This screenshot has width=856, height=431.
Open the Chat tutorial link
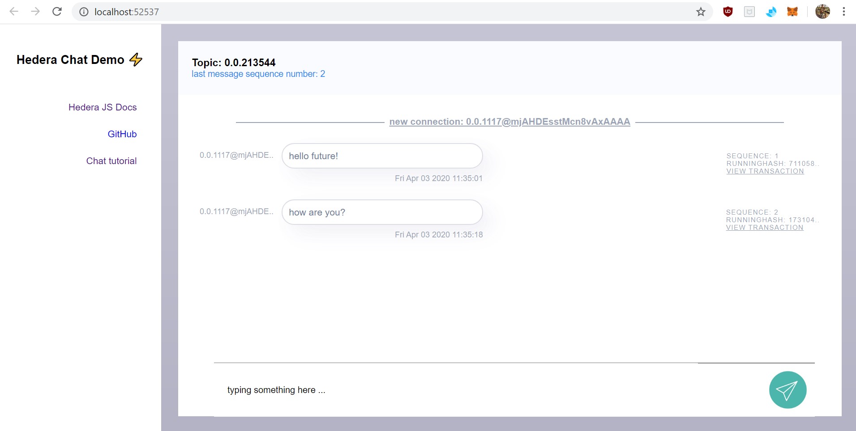click(111, 161)
